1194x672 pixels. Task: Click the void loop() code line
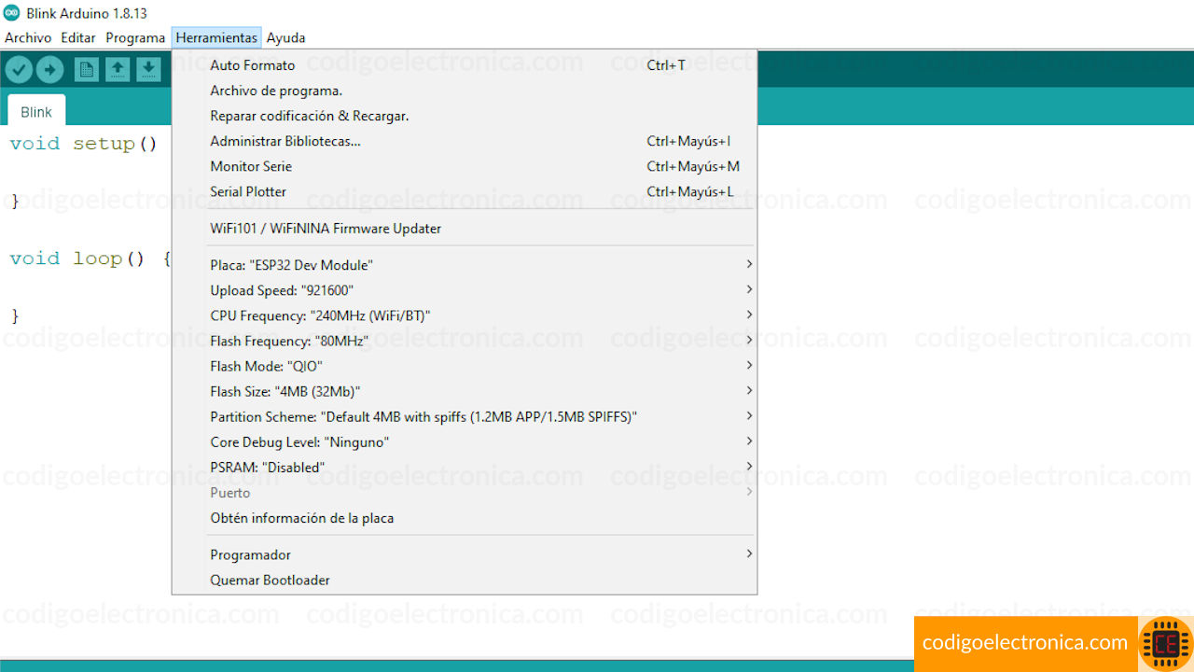pos(90,259)
